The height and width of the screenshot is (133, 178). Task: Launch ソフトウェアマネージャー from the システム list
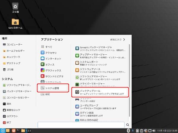click(x=17, y=85)
